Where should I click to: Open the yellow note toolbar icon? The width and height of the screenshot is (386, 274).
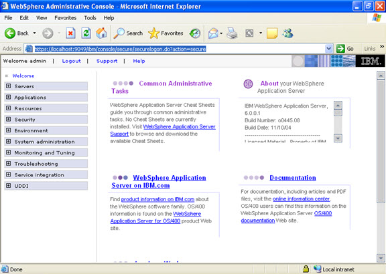pos(272,33)
